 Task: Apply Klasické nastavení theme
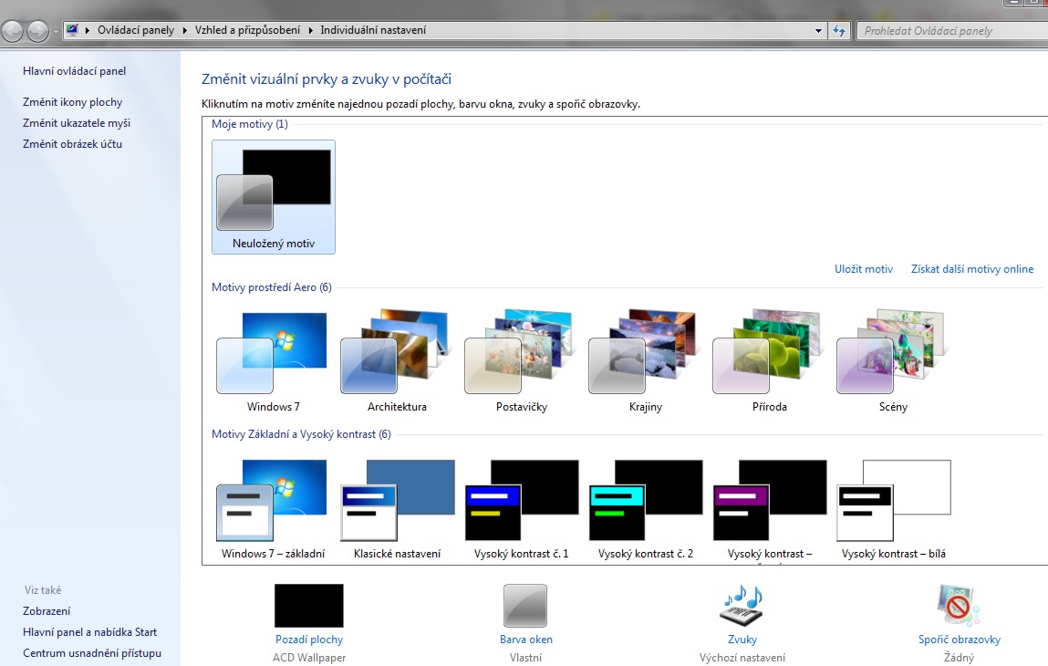coord(397,508)
